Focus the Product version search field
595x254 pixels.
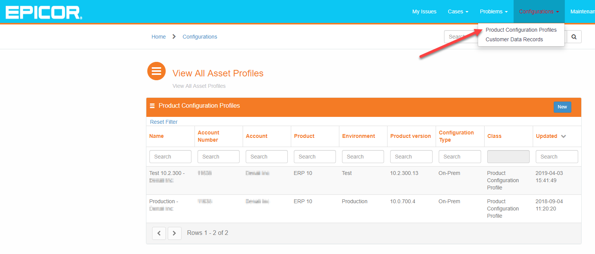pos(411,157)
